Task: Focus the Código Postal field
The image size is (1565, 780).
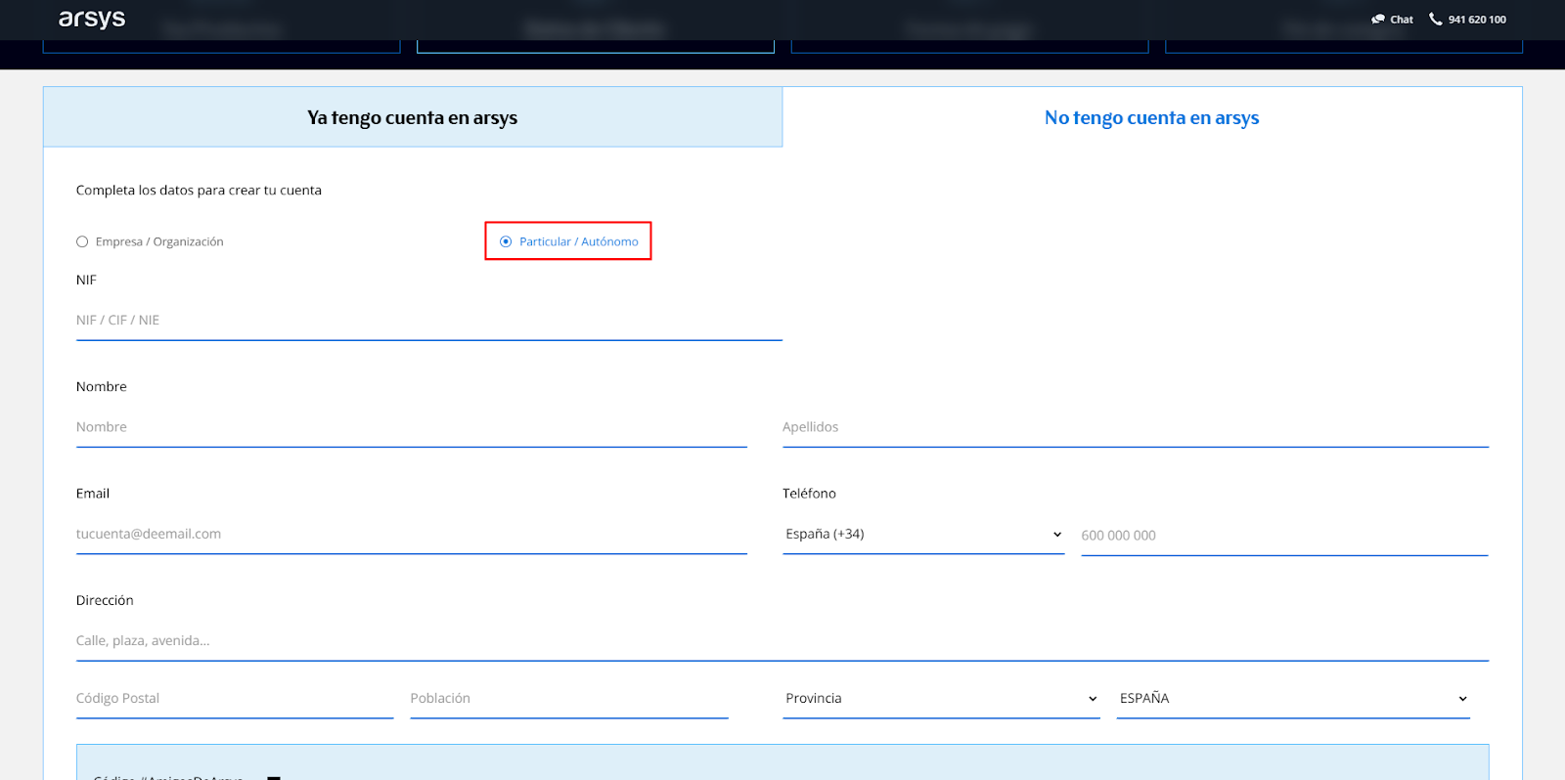Action: tap(235, 699)
